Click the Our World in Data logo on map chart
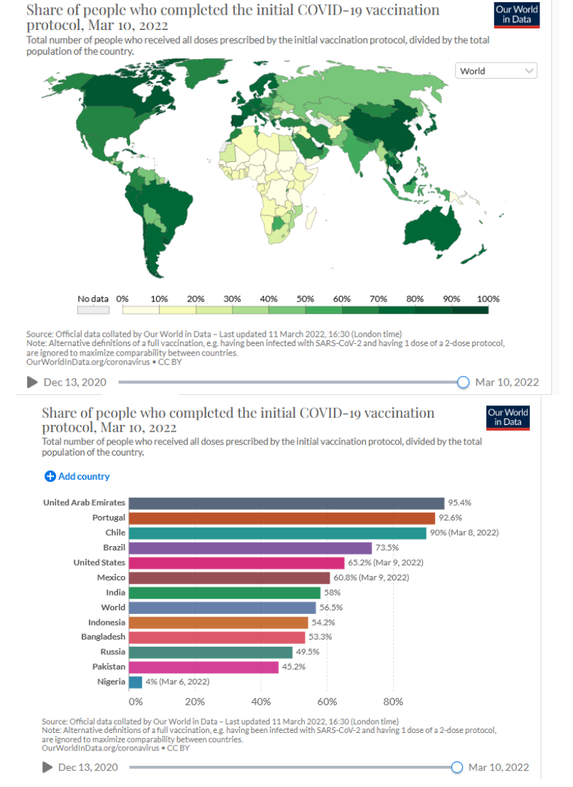573x787 pixels. coord(517,15)
